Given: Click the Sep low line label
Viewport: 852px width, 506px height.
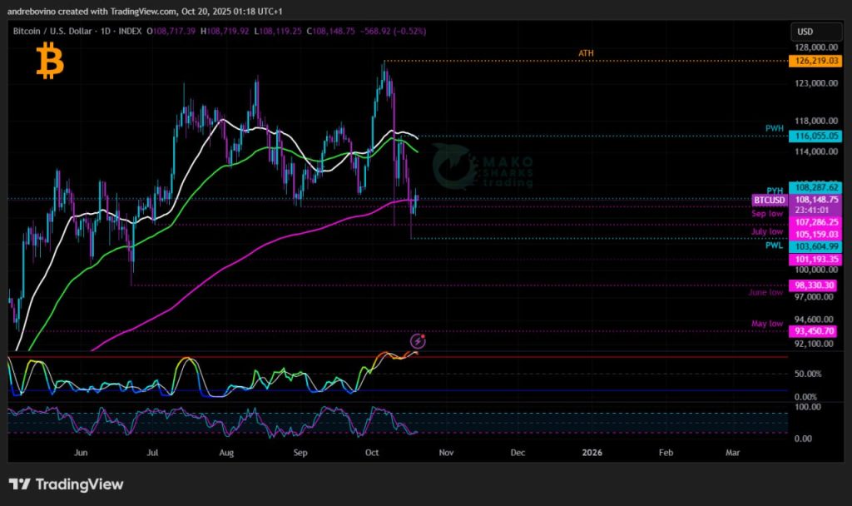Looking at the screenshot, I should click(x=767, y=214).
